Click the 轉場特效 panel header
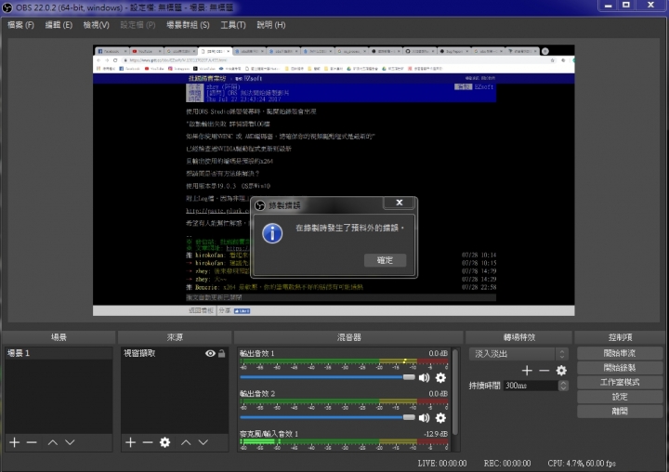669x472 pixels. pyautogui.click(x=518, y=337)
